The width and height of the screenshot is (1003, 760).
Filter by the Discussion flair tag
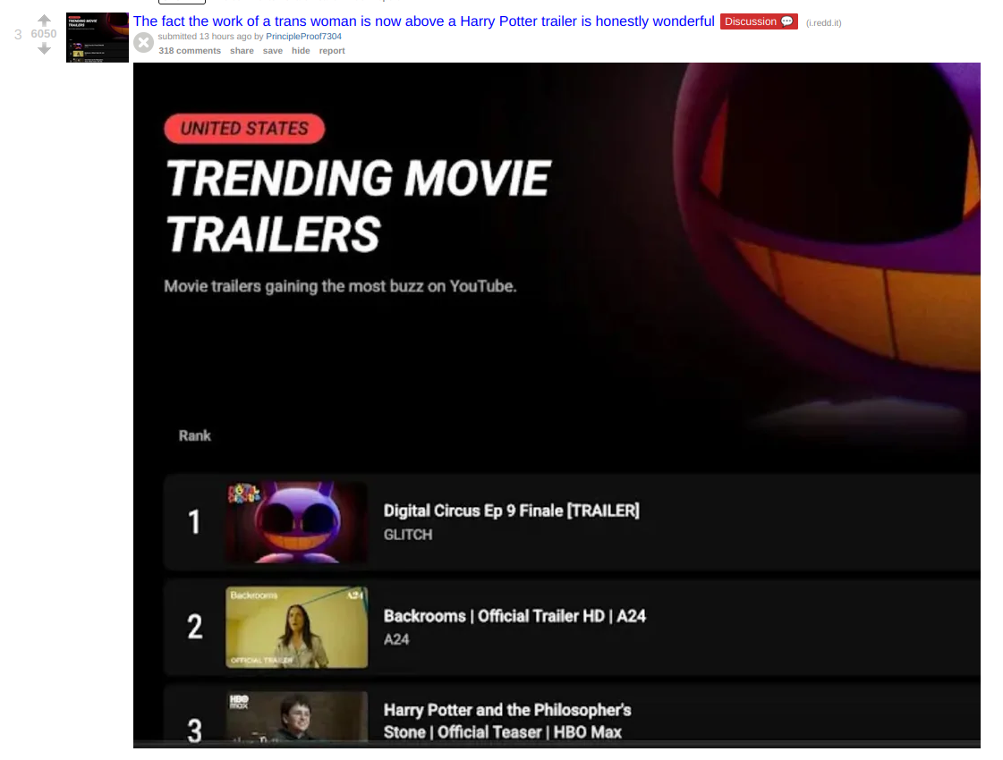pos(759,21)
